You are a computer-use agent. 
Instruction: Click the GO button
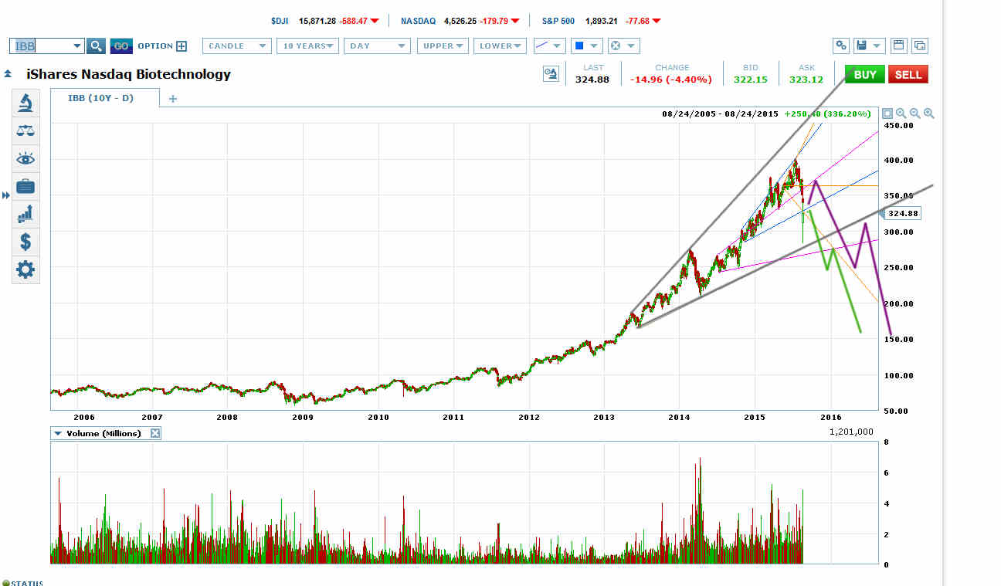tap(121, 46)
